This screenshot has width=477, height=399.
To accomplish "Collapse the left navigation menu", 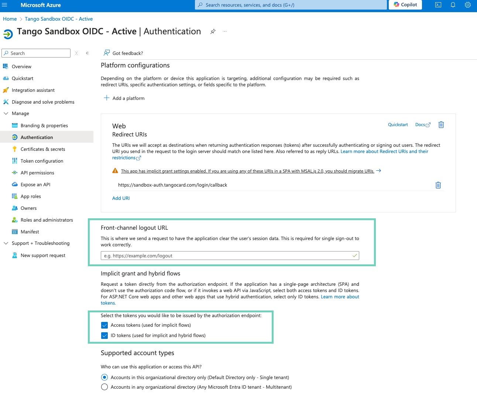I will (x=87, y=53).
